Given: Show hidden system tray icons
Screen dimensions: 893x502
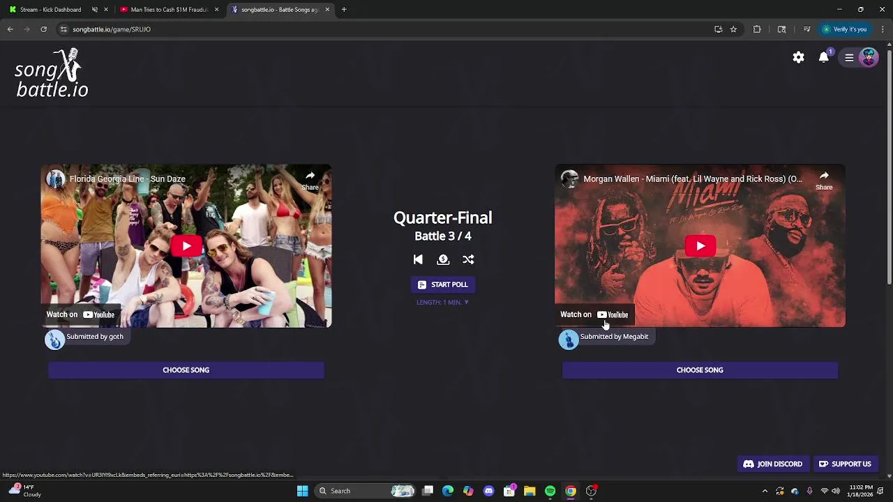Looking at the screenshot, I should tap(765, 491).
